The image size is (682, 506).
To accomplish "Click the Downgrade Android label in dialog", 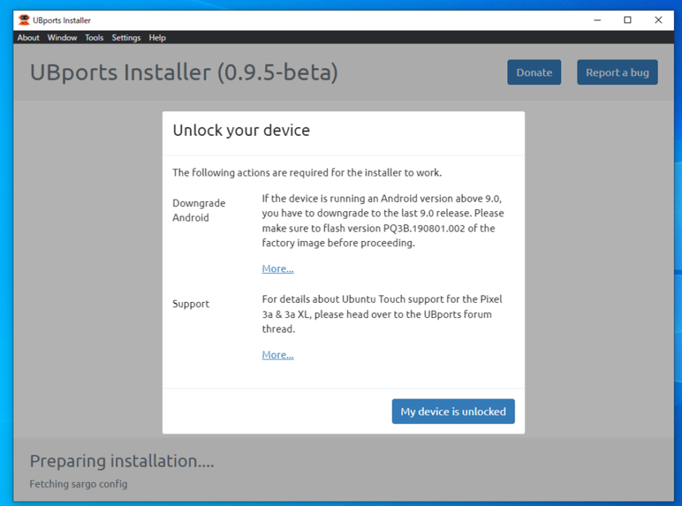I will point(199,211).
